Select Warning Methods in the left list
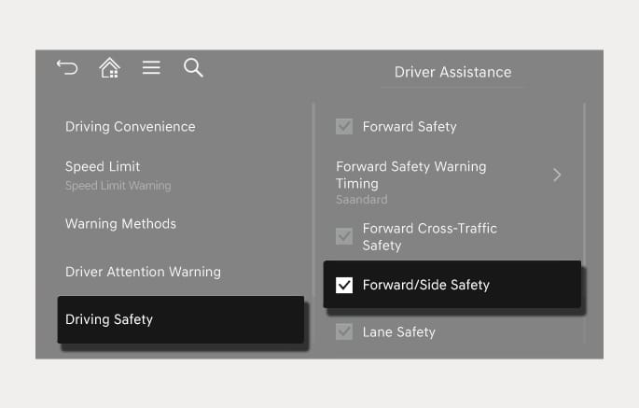The height and width of the screenshot is (408, 639). (x=120, y=223)
